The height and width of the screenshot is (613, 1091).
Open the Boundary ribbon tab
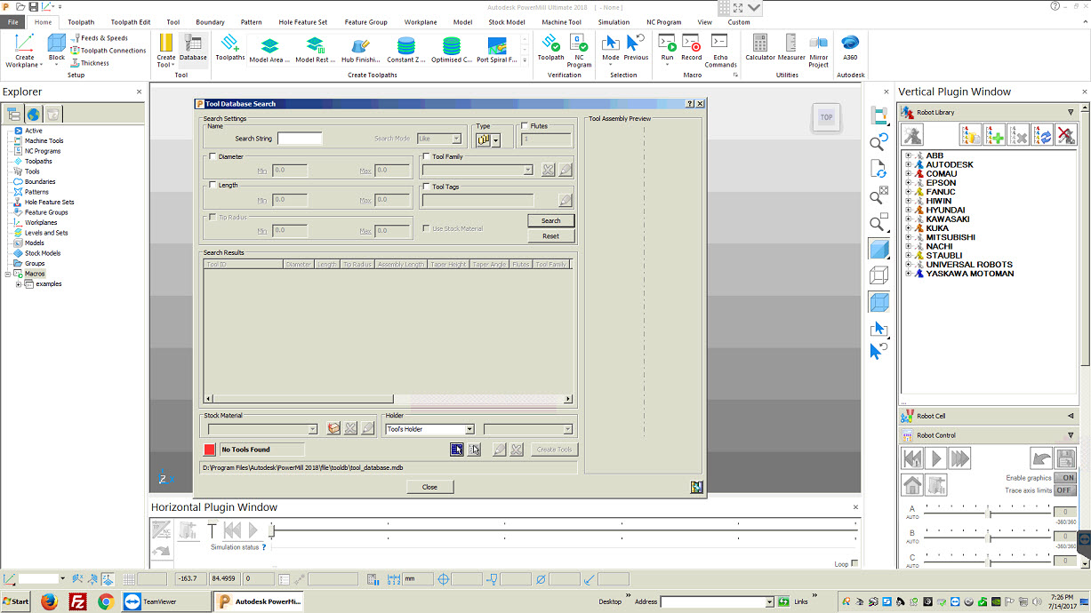[211, 22]
